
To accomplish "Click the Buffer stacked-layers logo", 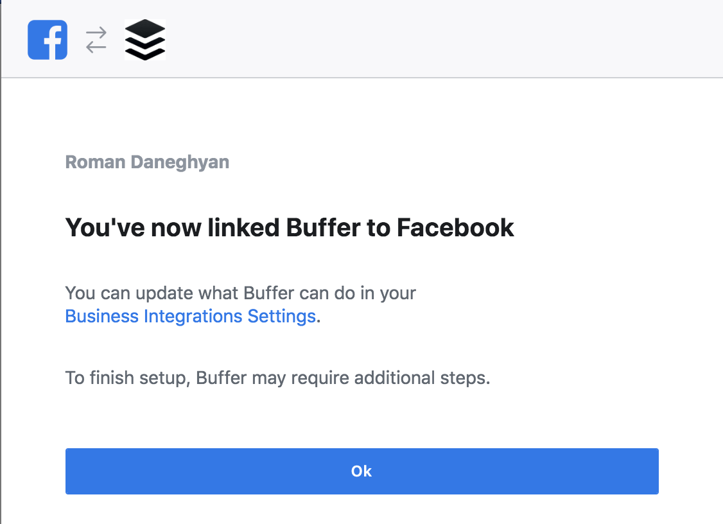I will click(144, 40).
